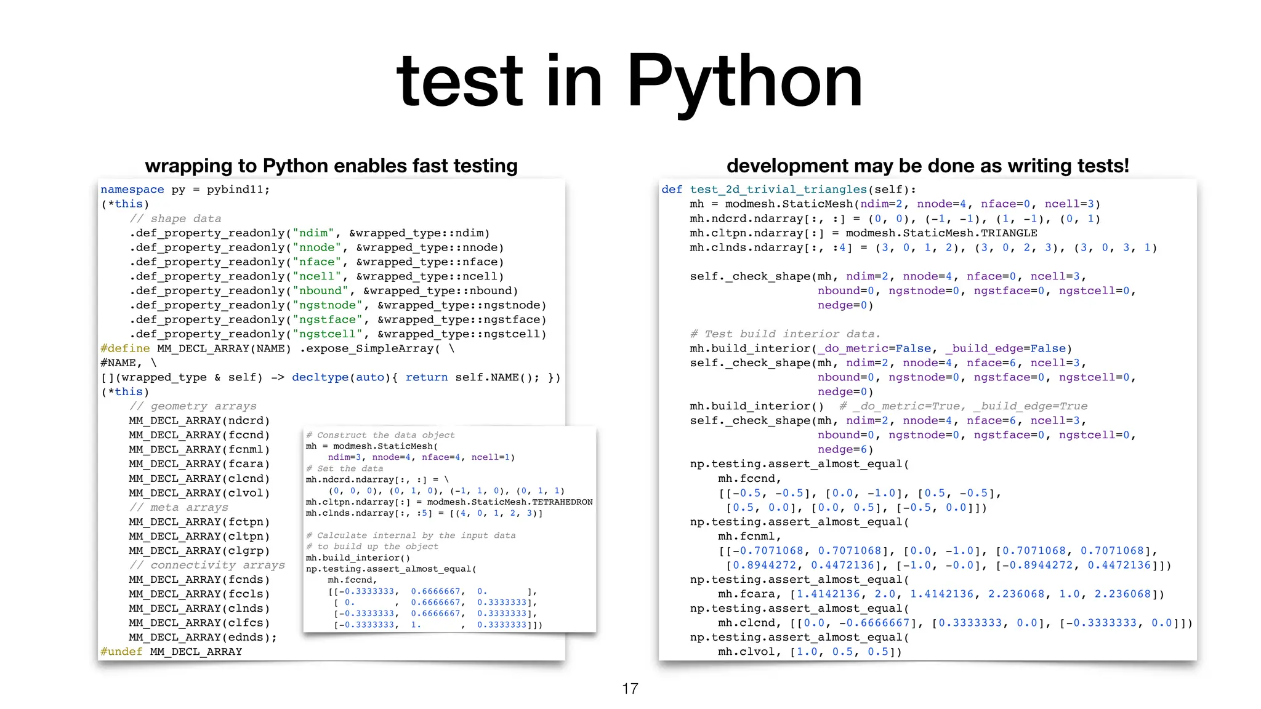Click the line MM_DECL_ARRAY(fcnml)

coord(199,450)
